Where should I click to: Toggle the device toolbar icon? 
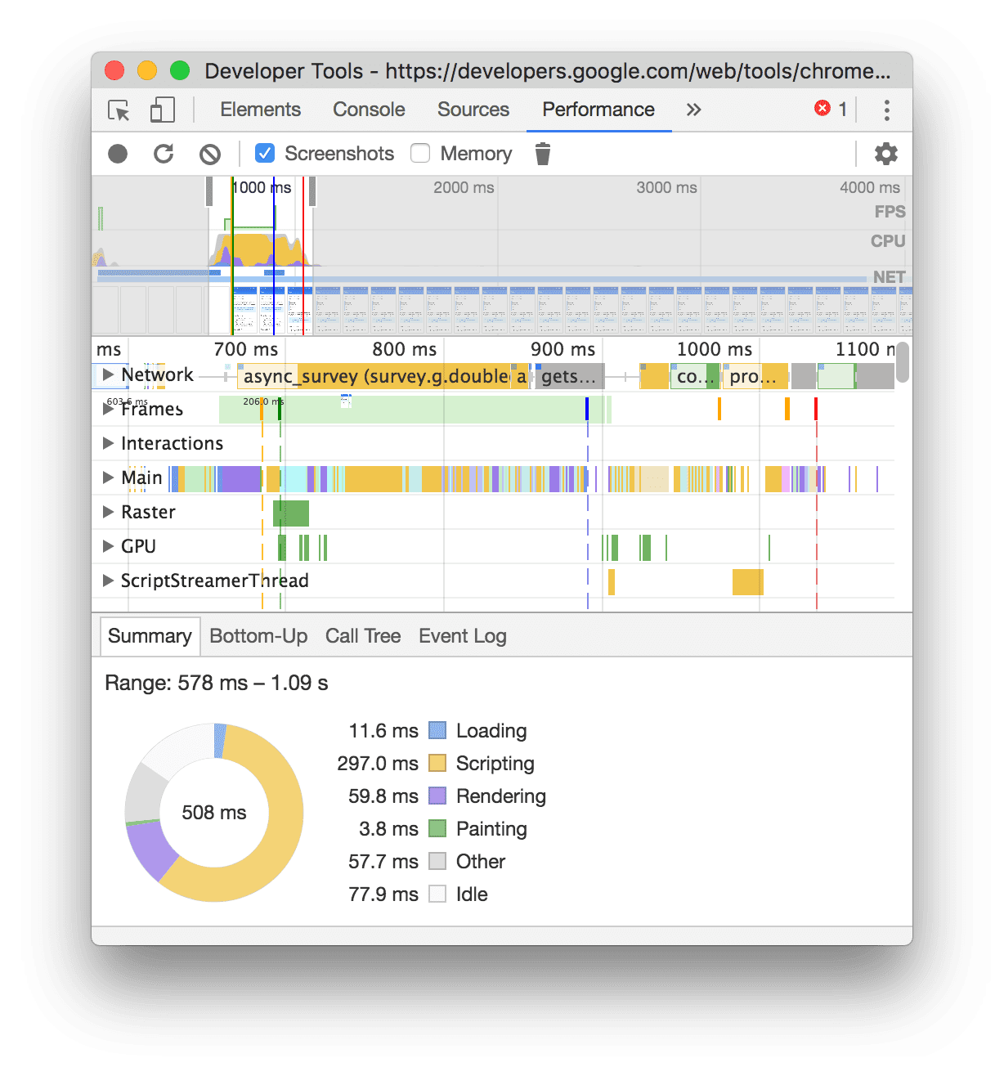161,110
